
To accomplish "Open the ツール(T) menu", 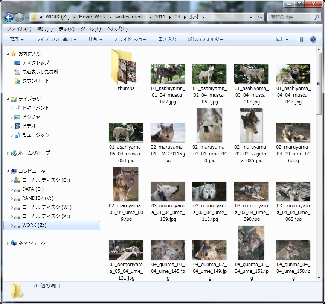I will [x=91, y=29].
